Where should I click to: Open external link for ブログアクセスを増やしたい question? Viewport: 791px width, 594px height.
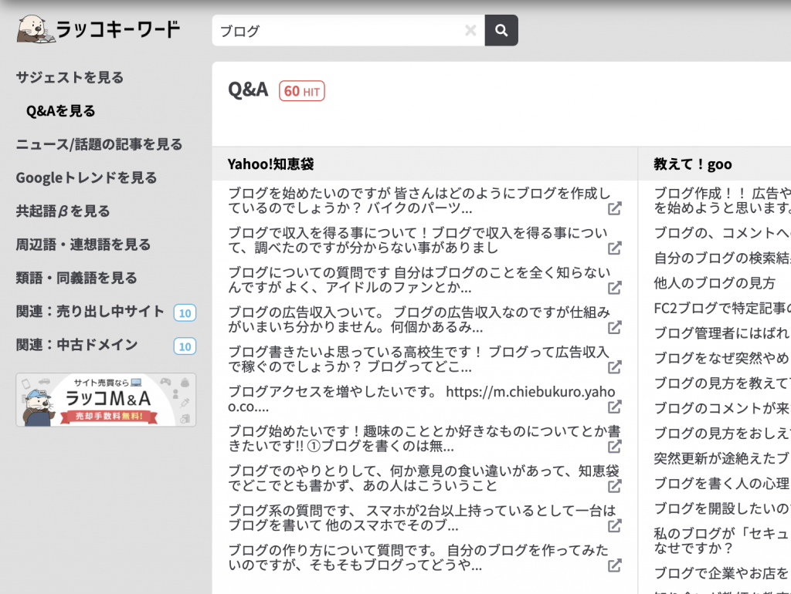(614, 407)
